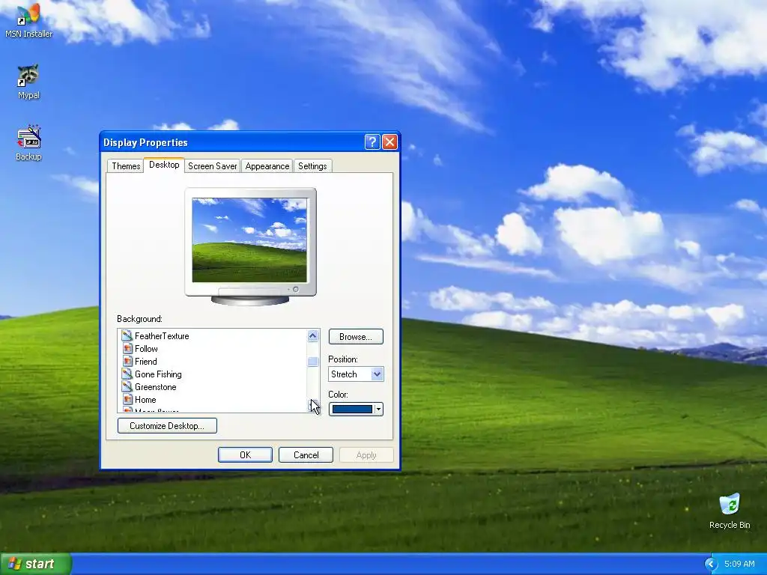This screenshot has height=575, width=767.
Task: Open Customize Desktop... dialog
Action: 167,425
